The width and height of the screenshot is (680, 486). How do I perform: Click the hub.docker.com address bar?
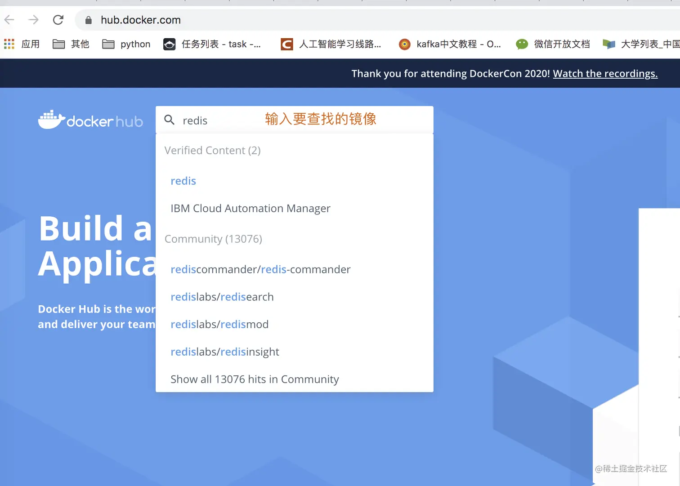click(378, 20)
